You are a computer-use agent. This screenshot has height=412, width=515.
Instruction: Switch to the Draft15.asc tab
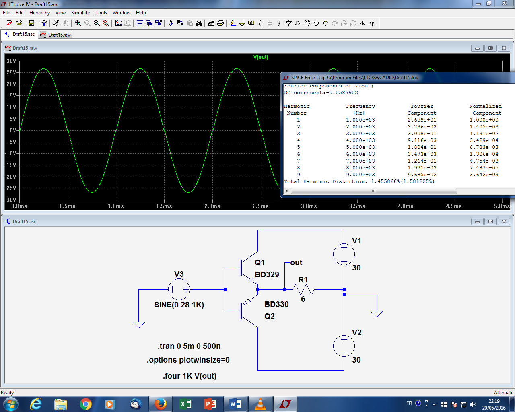(20, 34)
